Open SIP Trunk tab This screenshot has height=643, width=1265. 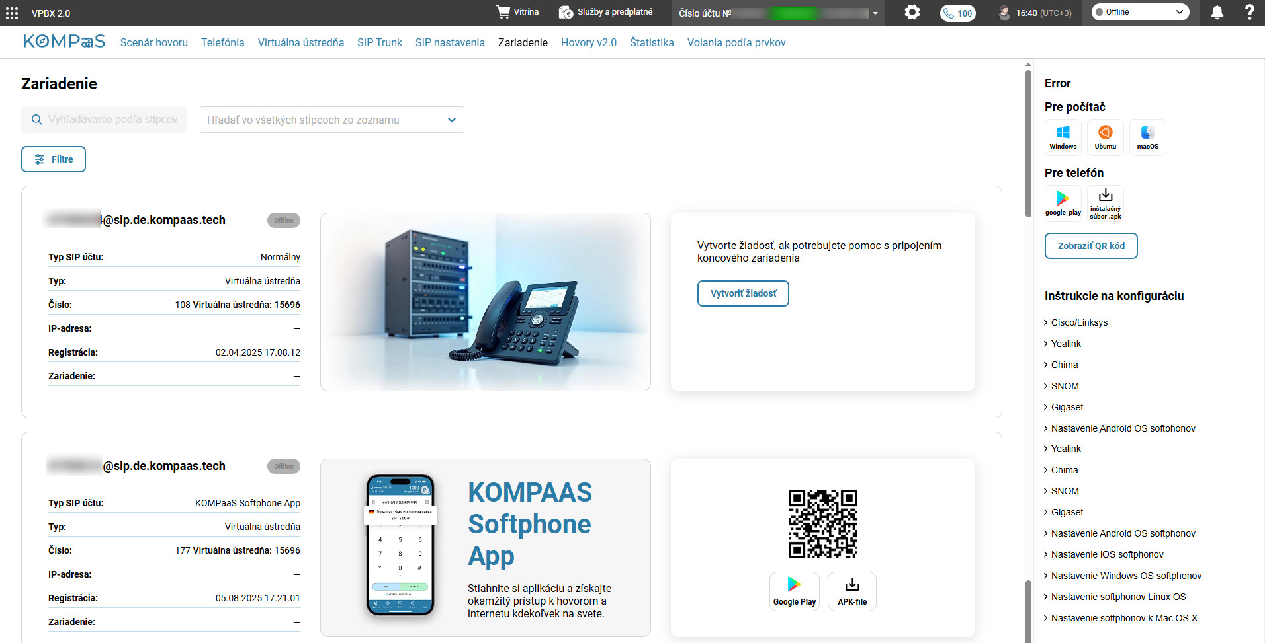pyautogui.click(x=380, y=42)
